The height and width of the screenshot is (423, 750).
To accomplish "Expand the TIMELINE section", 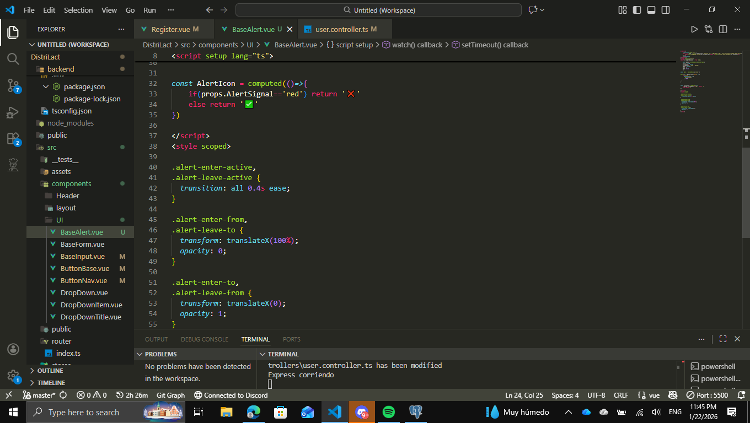I will point(51,383).
